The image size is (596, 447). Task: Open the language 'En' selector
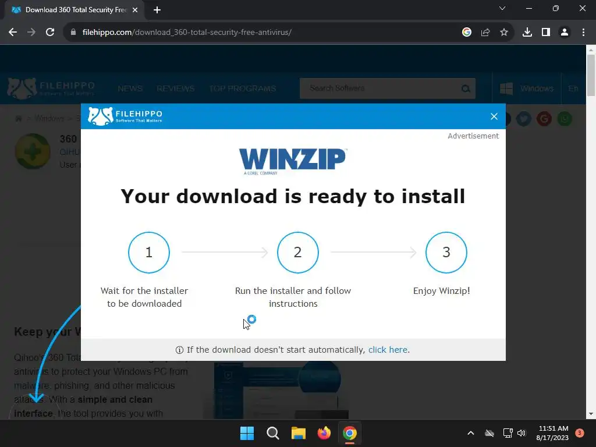point(573,88)
